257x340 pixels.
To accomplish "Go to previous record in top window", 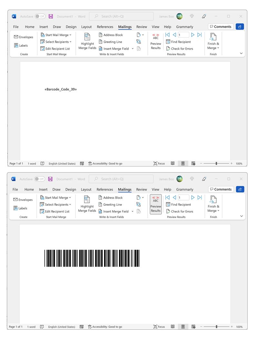I will pos(174,35).
